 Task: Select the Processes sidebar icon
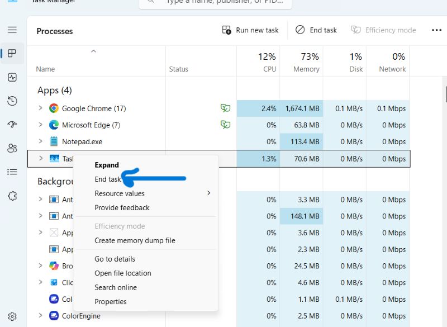pyautogui.click(x=12, y=53)
